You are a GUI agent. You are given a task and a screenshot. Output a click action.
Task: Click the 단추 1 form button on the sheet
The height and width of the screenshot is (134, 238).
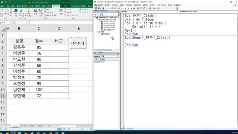click(x=78, y=43)
